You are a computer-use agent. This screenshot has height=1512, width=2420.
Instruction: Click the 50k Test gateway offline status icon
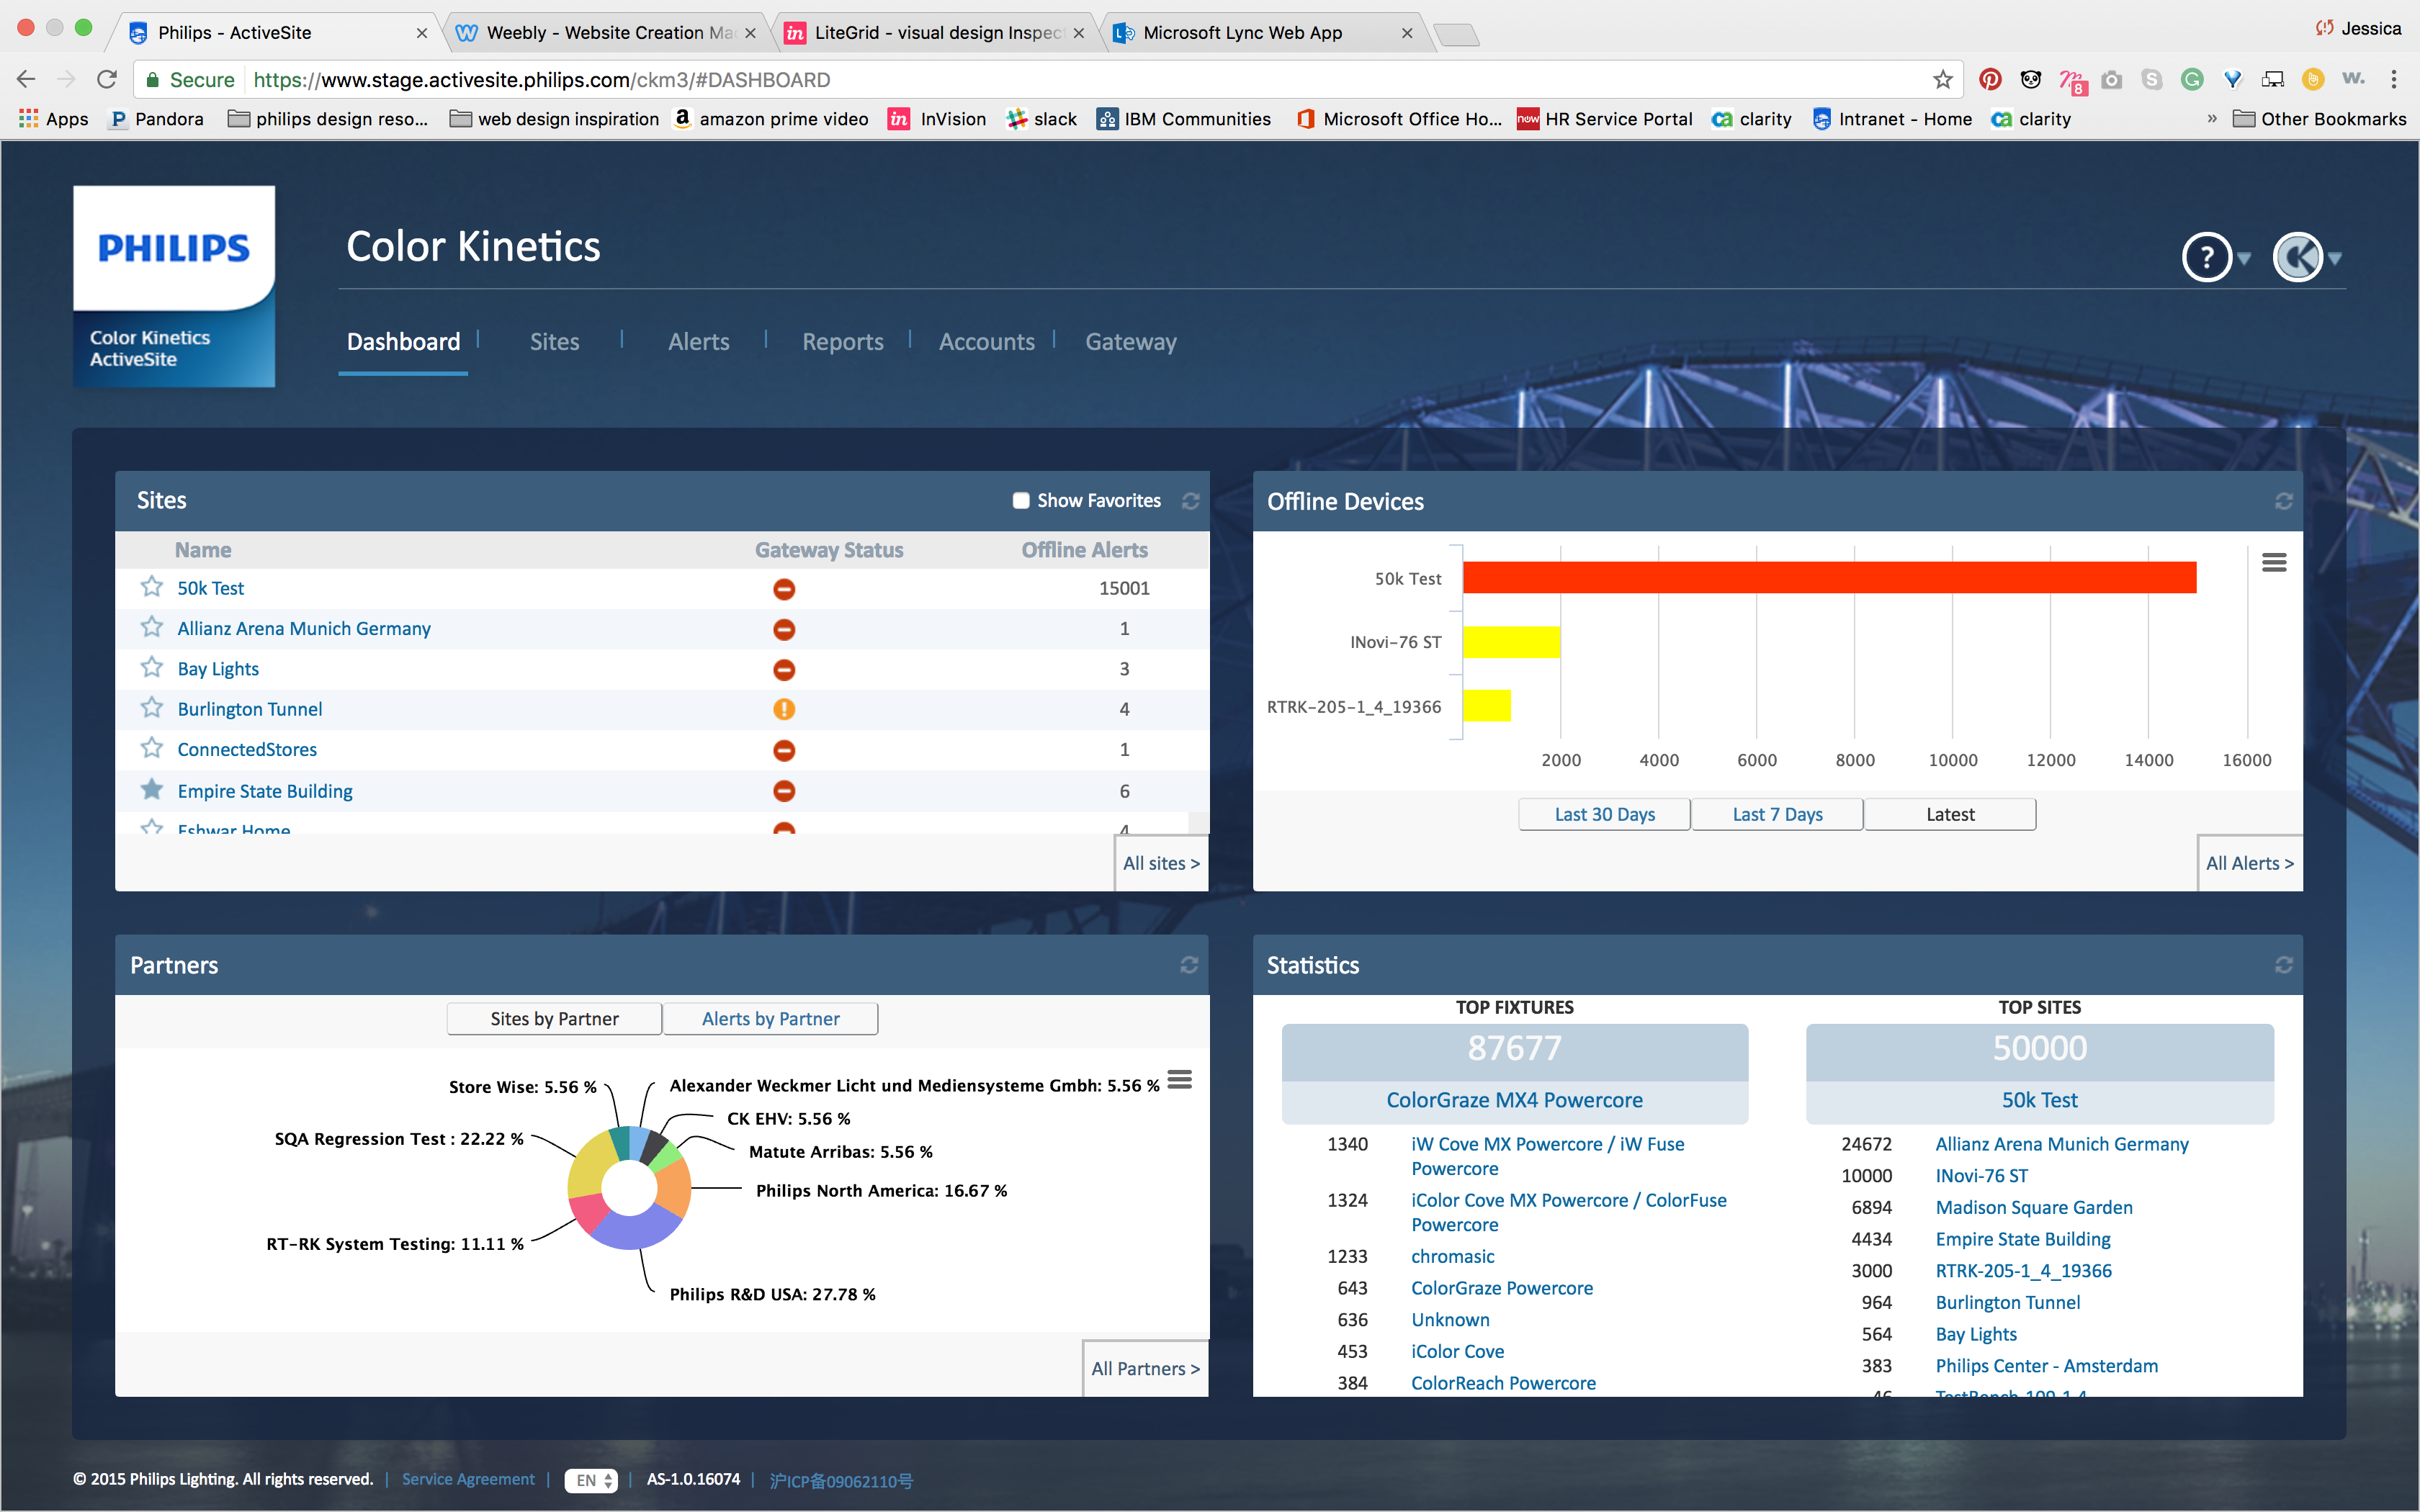[x=784, y=589]
